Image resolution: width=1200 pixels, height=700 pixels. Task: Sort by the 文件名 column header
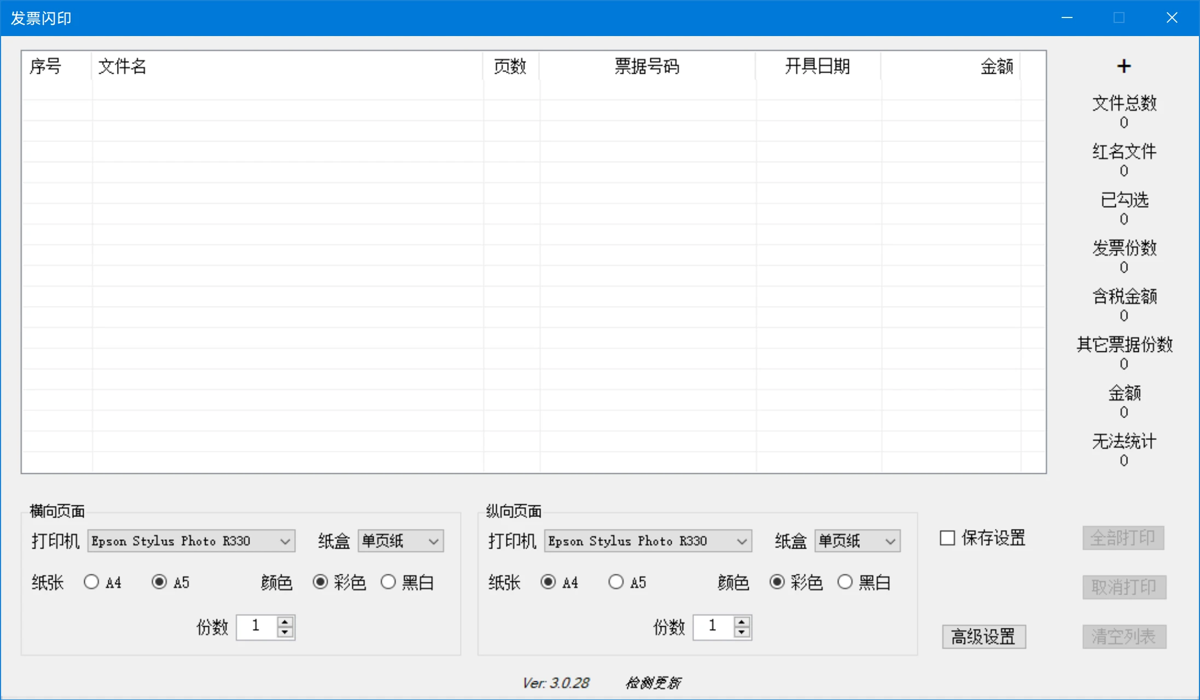pyautogui.click(x=287, y=66)
